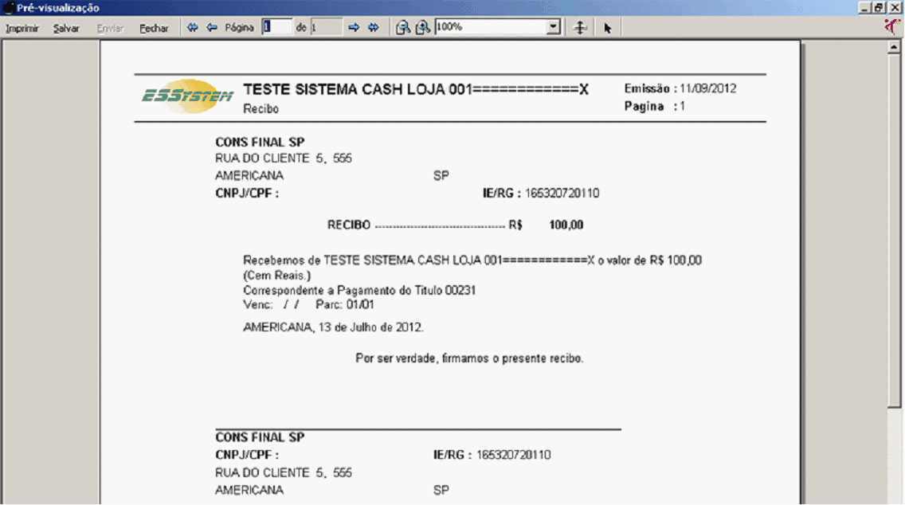
Task: Go to previous page arrow icon
Action: (x=212, y=28)
